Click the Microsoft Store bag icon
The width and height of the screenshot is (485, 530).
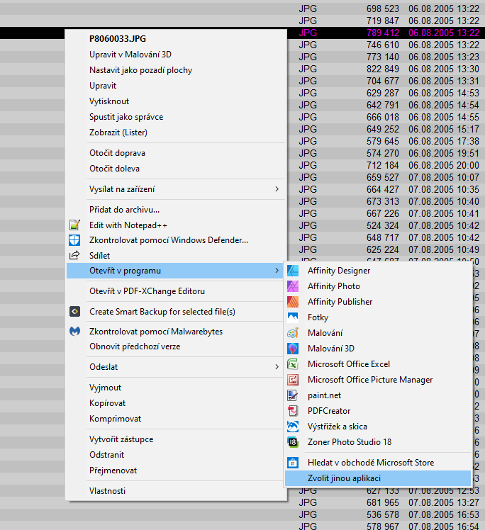point(293,463)
